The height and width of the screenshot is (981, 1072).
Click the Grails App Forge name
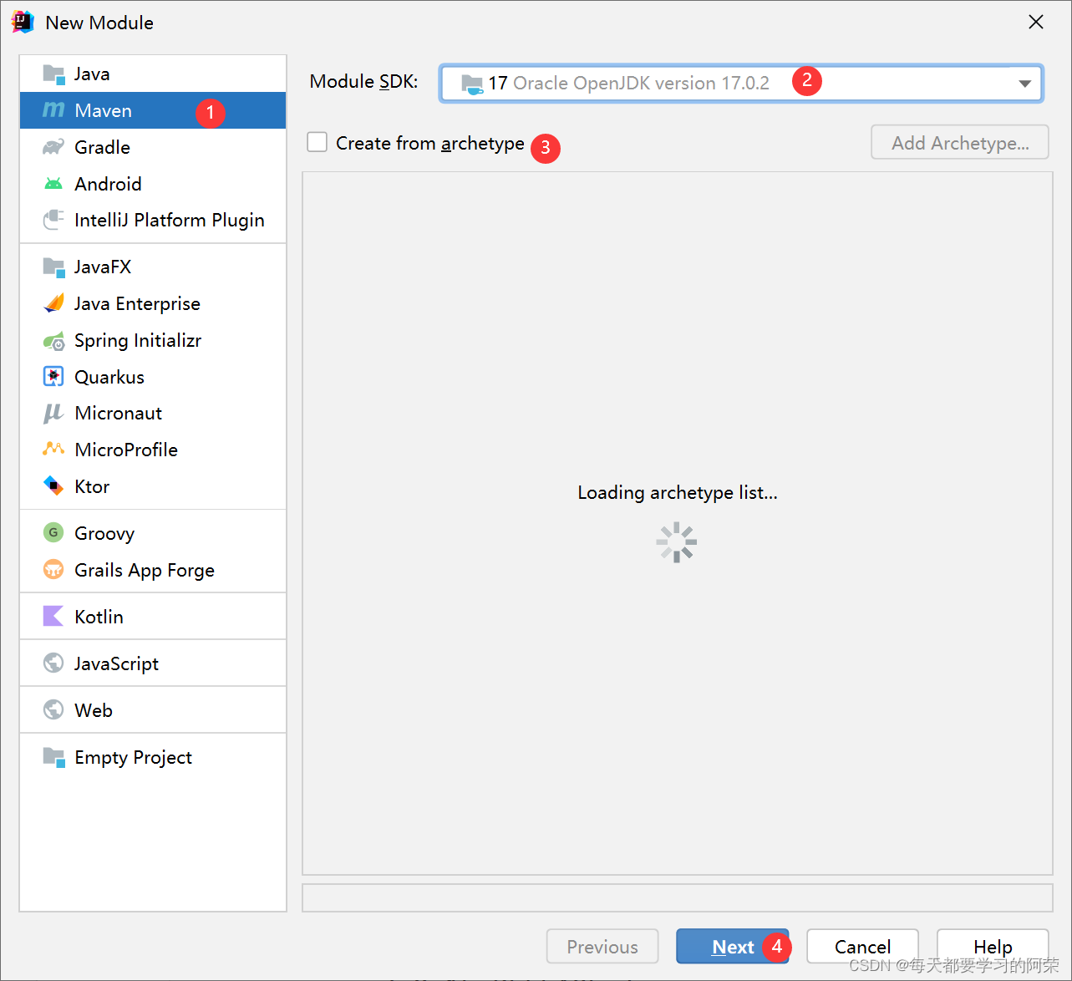click(x=145, y=570)
